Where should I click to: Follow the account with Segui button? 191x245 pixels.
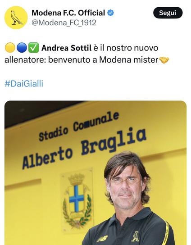[x=168, y=13]
